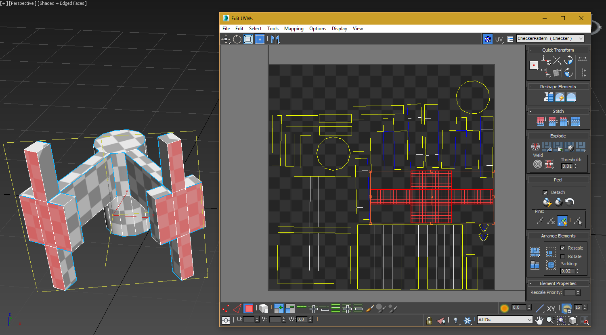
Task: Click the Shaded + Edged Faces viewport label
Action: coord(62,3)
